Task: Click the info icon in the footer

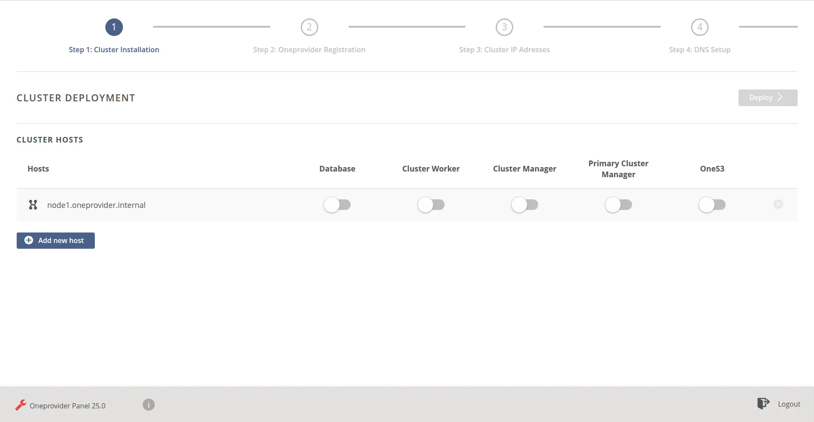Action: pyautogui.click(x=148, y=404)
